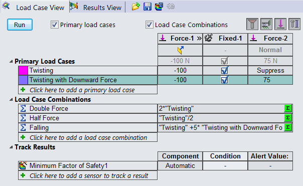
Task: Collapse the Load Case Combinations section
Action: 11,99
